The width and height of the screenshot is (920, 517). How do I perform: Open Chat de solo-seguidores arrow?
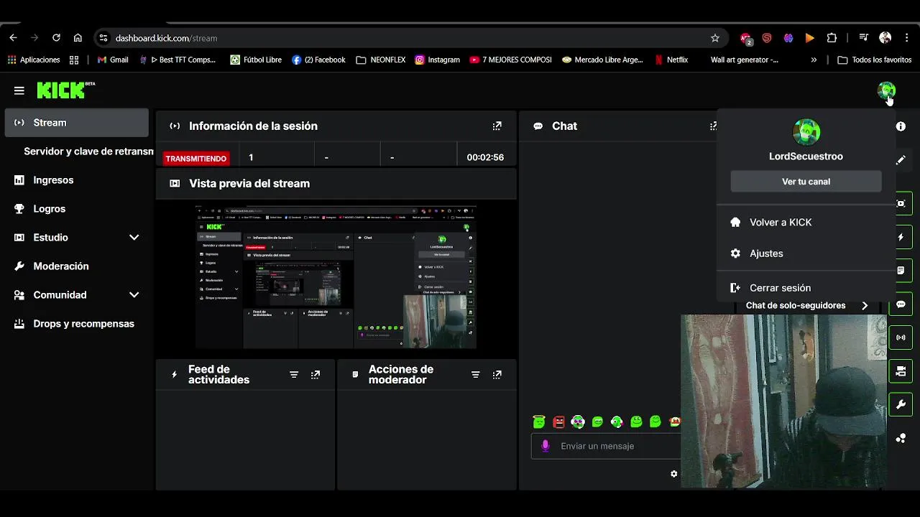tap(865, 306)
